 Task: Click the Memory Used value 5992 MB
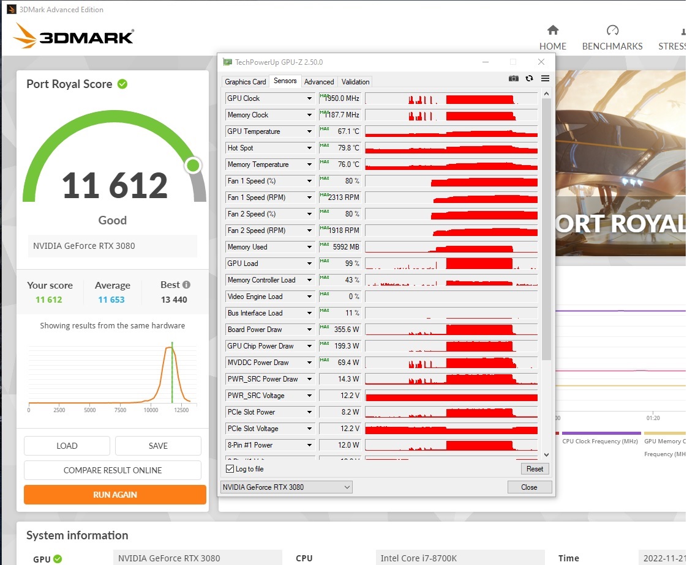pos(340,247)
